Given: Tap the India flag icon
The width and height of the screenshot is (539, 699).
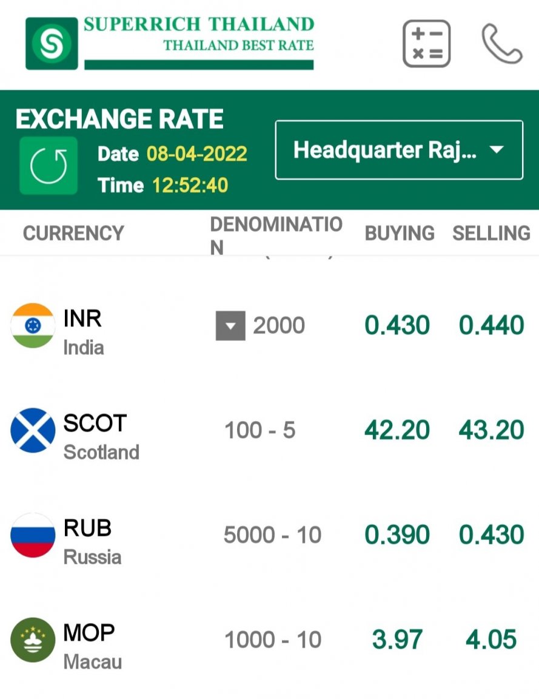Looking at the screenshot, I should point(33,326).
